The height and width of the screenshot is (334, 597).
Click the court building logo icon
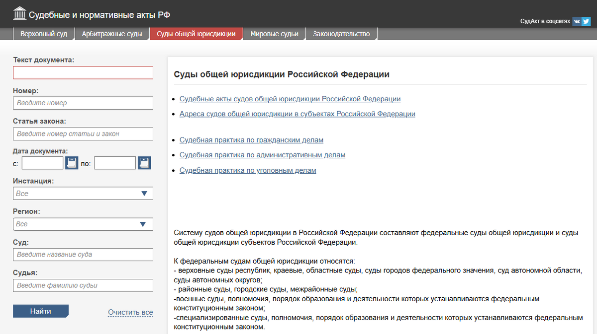20,13
